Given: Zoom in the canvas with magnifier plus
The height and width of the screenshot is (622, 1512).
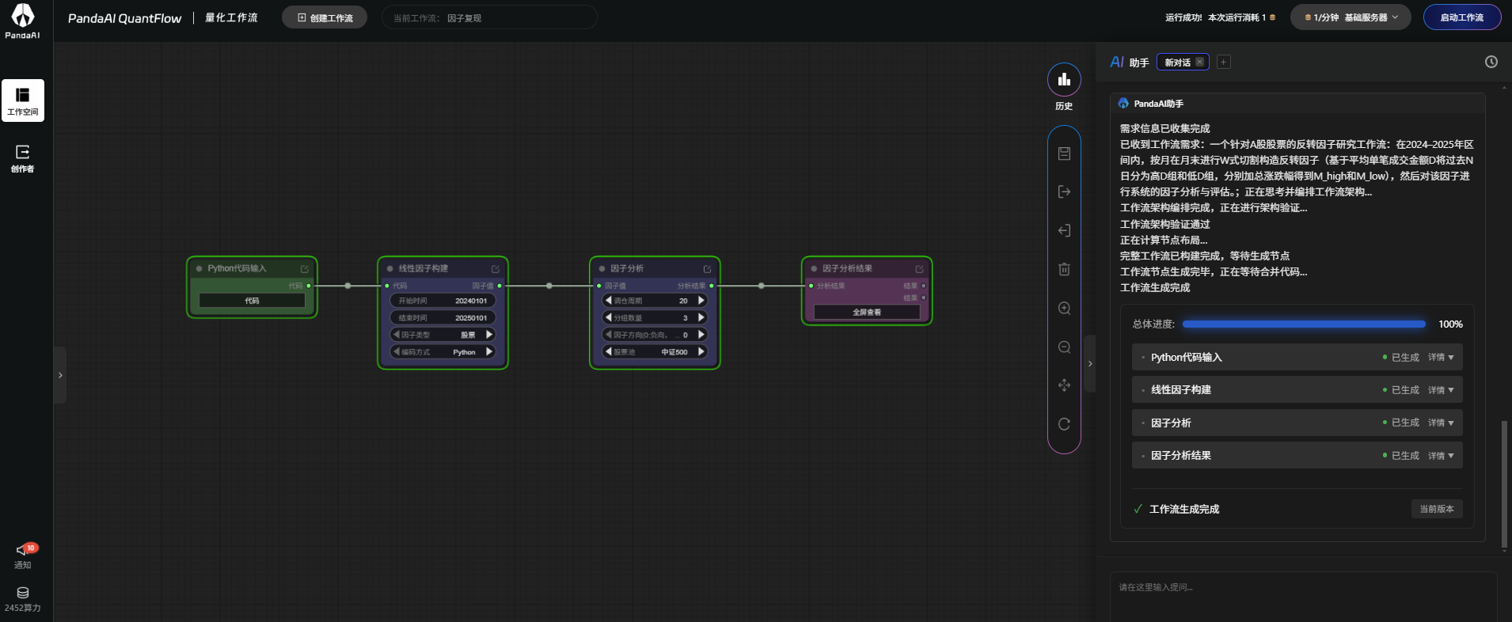Looking at the screenshot, I should coord(1064,308).
